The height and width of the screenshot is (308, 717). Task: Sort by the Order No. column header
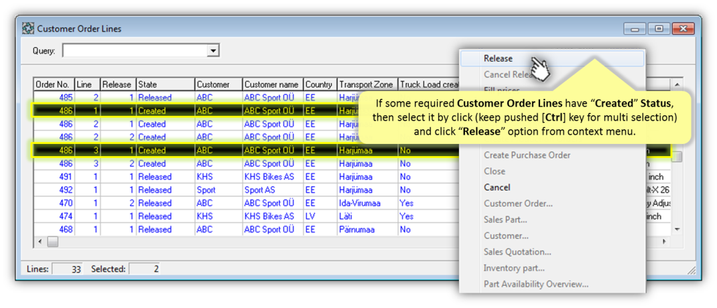(x=54, y=84)
